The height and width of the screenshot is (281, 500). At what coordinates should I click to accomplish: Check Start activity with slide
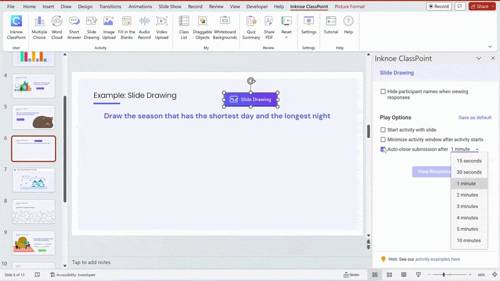click(383, 130)
